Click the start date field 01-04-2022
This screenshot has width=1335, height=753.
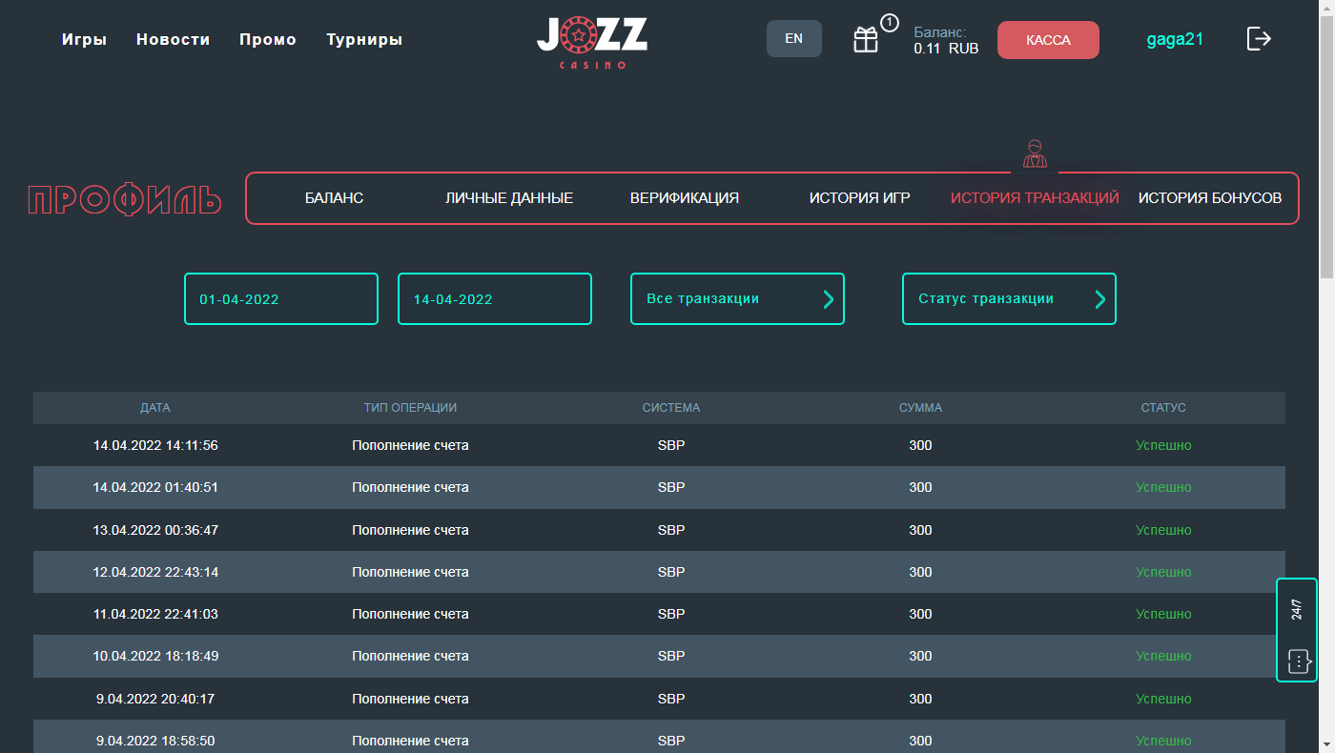coord(281,299)
